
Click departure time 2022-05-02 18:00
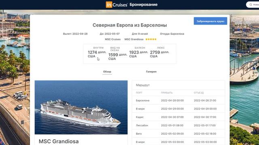coord(205,134)
